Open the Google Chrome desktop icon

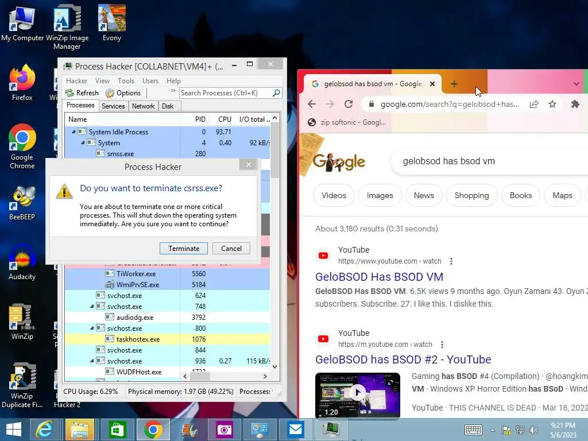point(22,146)
